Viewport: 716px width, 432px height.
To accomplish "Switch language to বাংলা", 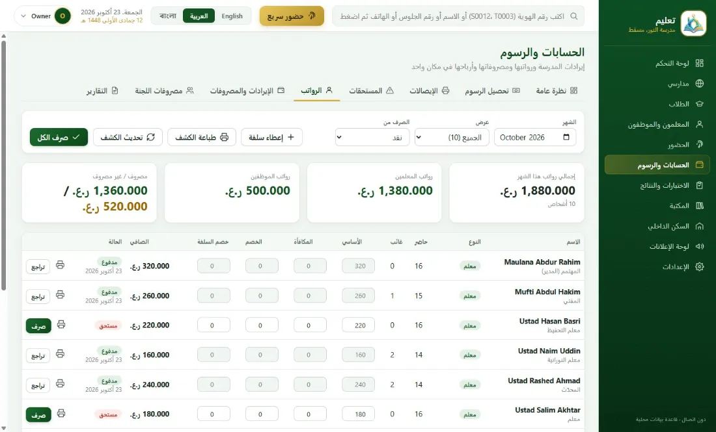I will coord(167,16).
